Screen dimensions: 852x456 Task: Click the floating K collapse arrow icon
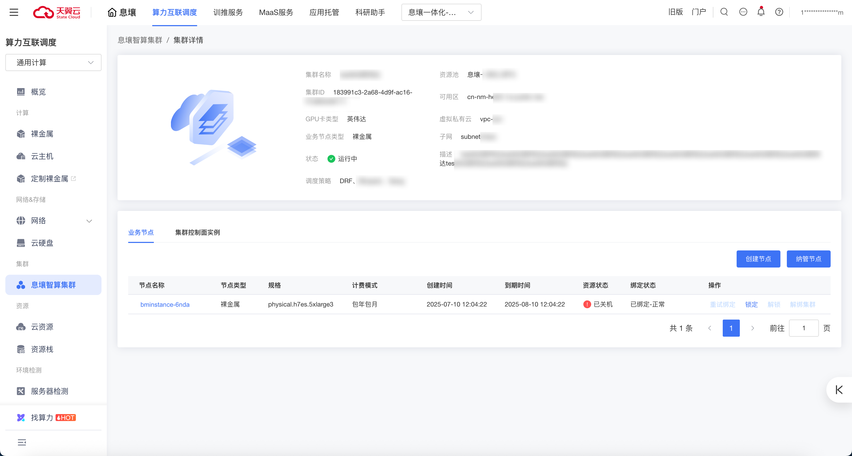[x=839, y=390]
